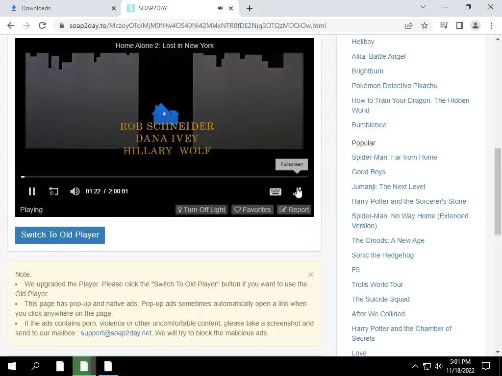502x376 pixels.
Task: Open Pokémon Detective Pikachu link
Action: 395,86
